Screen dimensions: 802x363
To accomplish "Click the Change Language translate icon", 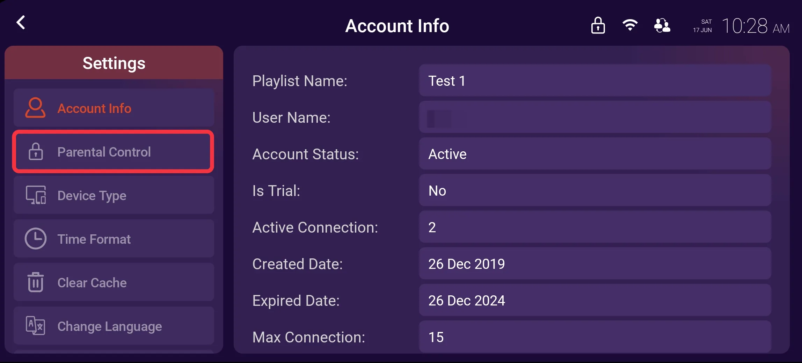I will coord(36,326).
